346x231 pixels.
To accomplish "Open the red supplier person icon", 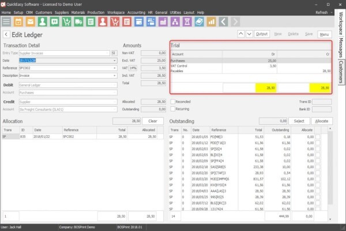I will click(103, 22).
